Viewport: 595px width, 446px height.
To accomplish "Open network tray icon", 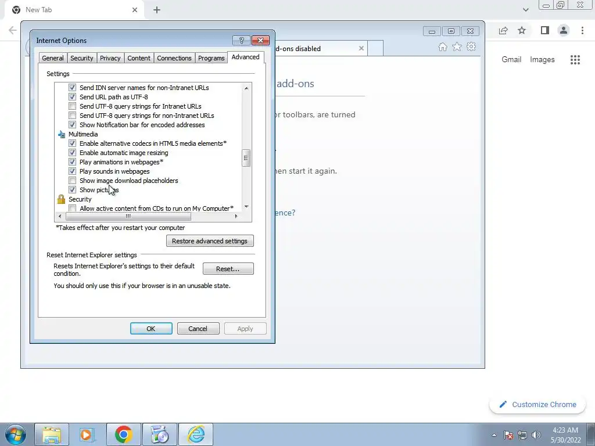I will pos(522,435).
